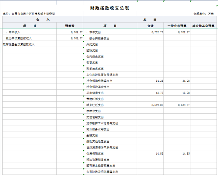This screenshot has width=218, height=175.
Task: Click the 预算数 column header
Action: coord(70,26)
